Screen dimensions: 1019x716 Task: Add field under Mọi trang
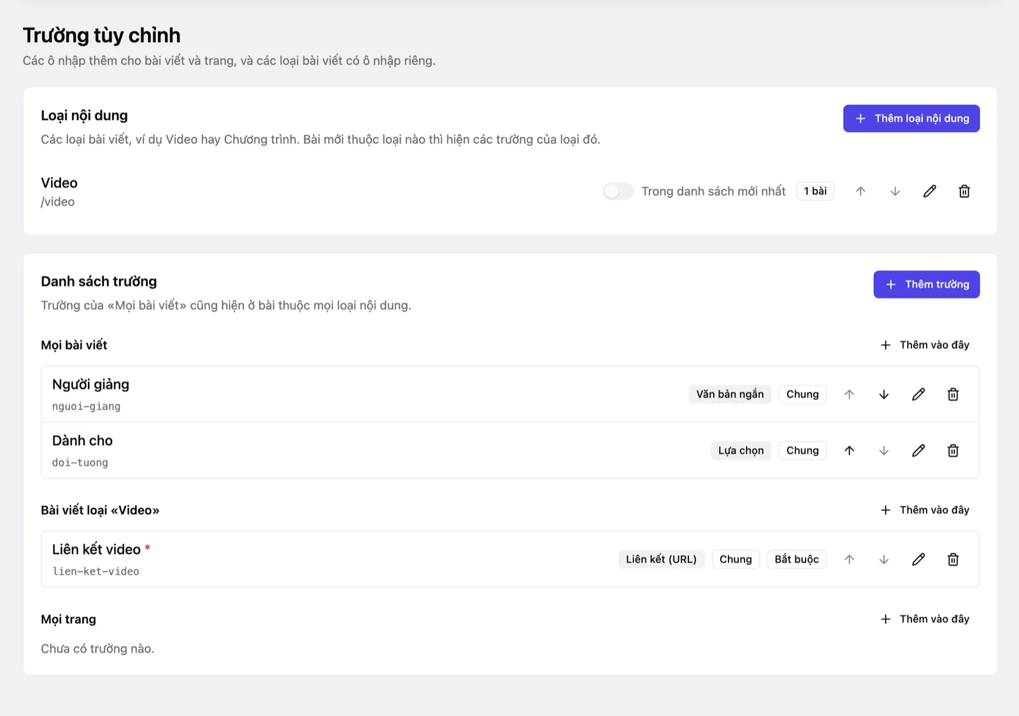(925, 619)
